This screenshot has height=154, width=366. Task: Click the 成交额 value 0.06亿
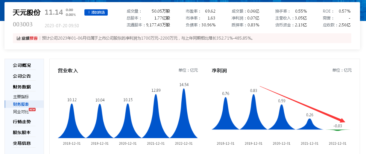point(253,11)
